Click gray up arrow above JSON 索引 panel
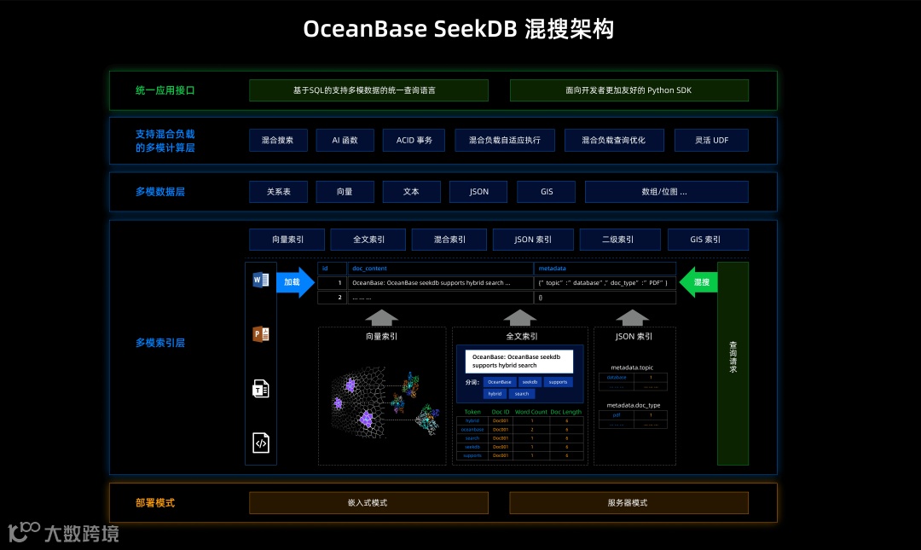The width and height of the screenshot is (921, 550). click(x=633, y=318)
